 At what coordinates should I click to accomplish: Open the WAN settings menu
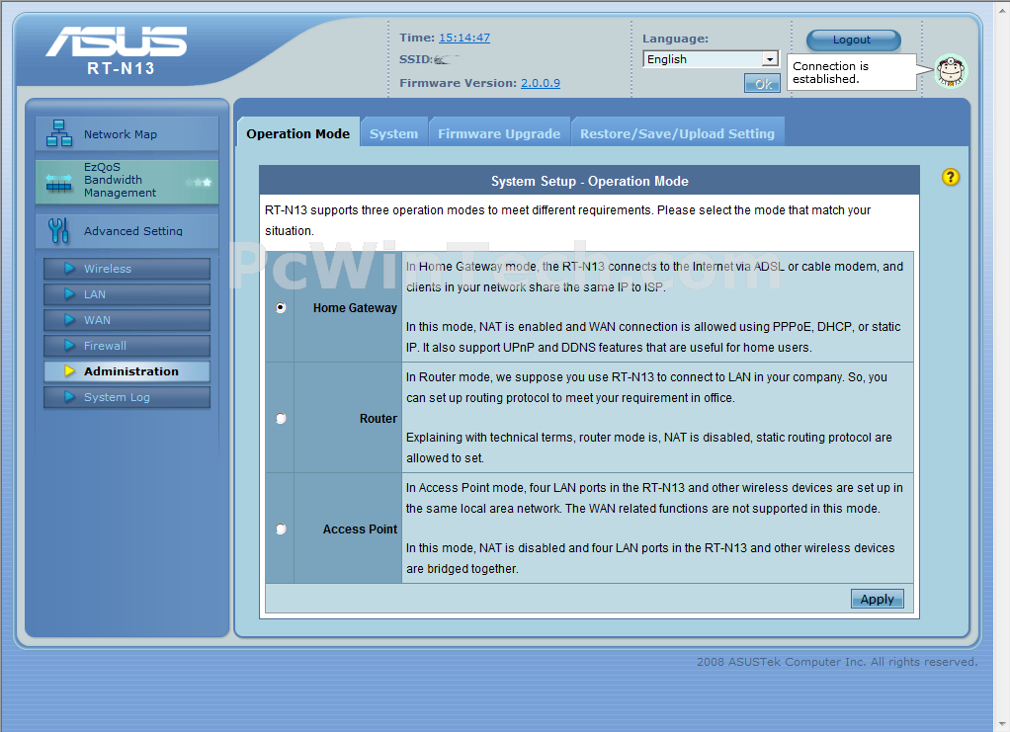pos(126,320)
